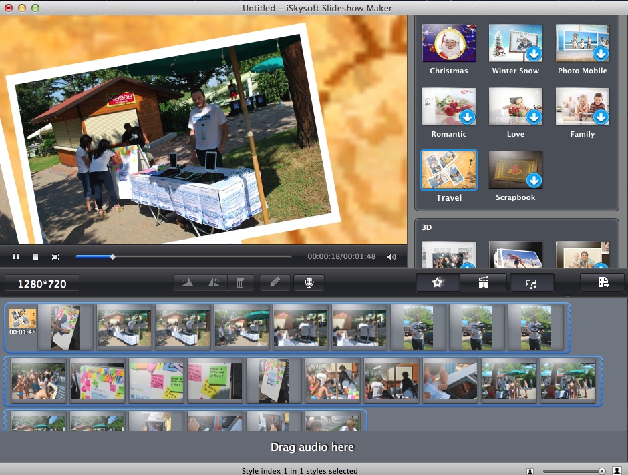Select the rotate left icon

186,282
